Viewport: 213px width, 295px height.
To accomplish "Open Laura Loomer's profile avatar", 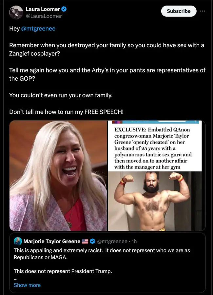I will (16, 12).
